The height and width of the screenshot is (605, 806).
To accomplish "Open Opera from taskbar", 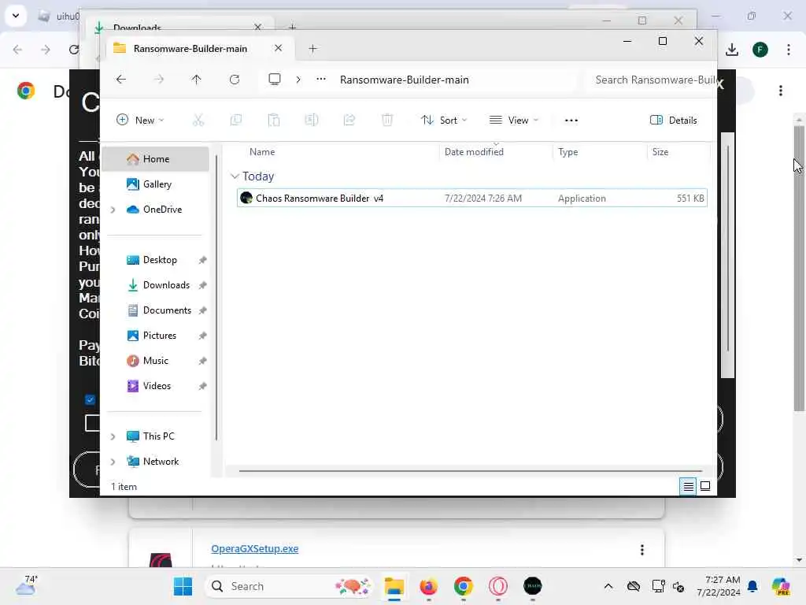I will click(498, 586).
